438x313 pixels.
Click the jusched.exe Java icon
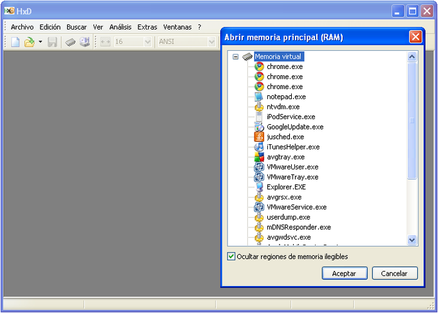(259, 137)
